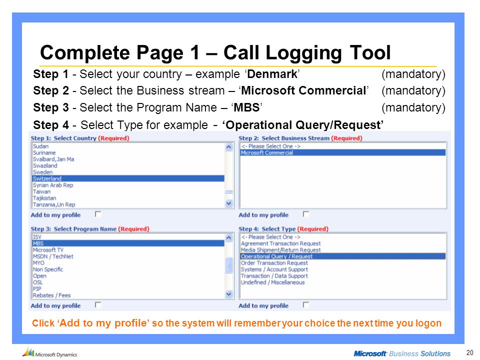Select Taiwan in the country list

click(128, 191)
